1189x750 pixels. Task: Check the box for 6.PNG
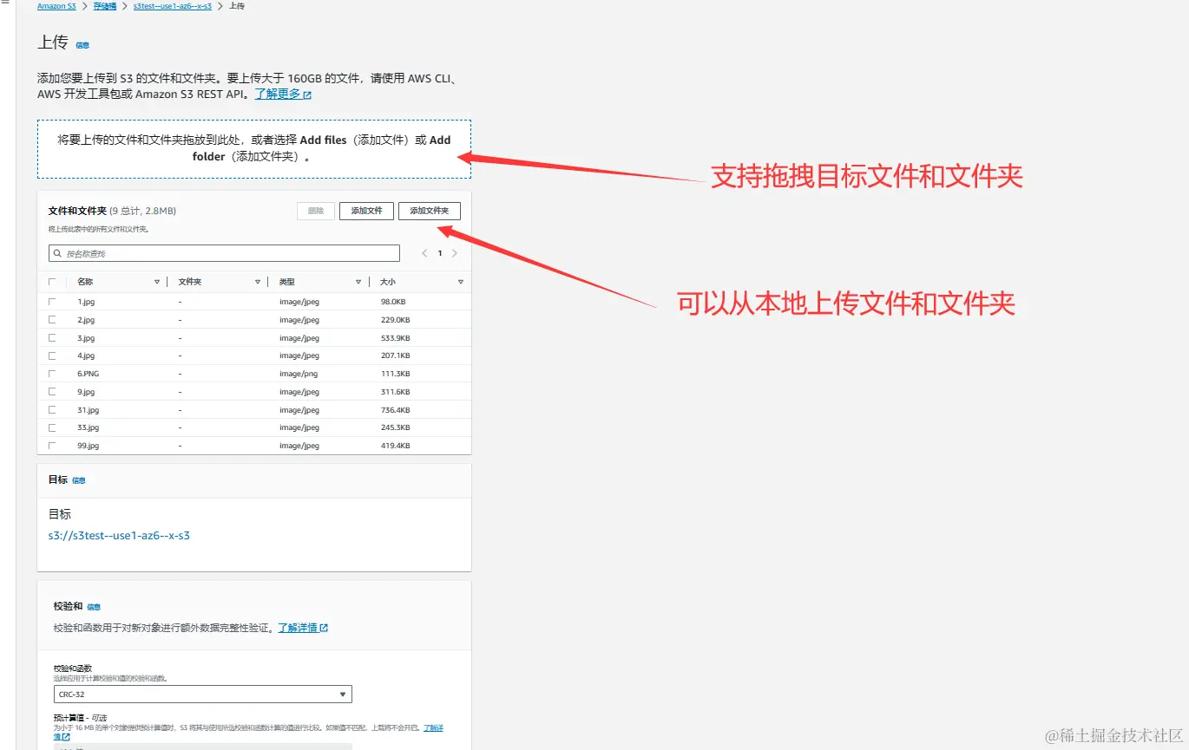tap(52, 374)
